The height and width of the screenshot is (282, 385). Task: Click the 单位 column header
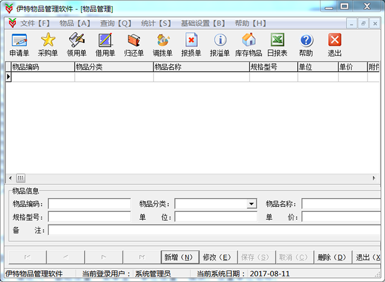[318, 67]
